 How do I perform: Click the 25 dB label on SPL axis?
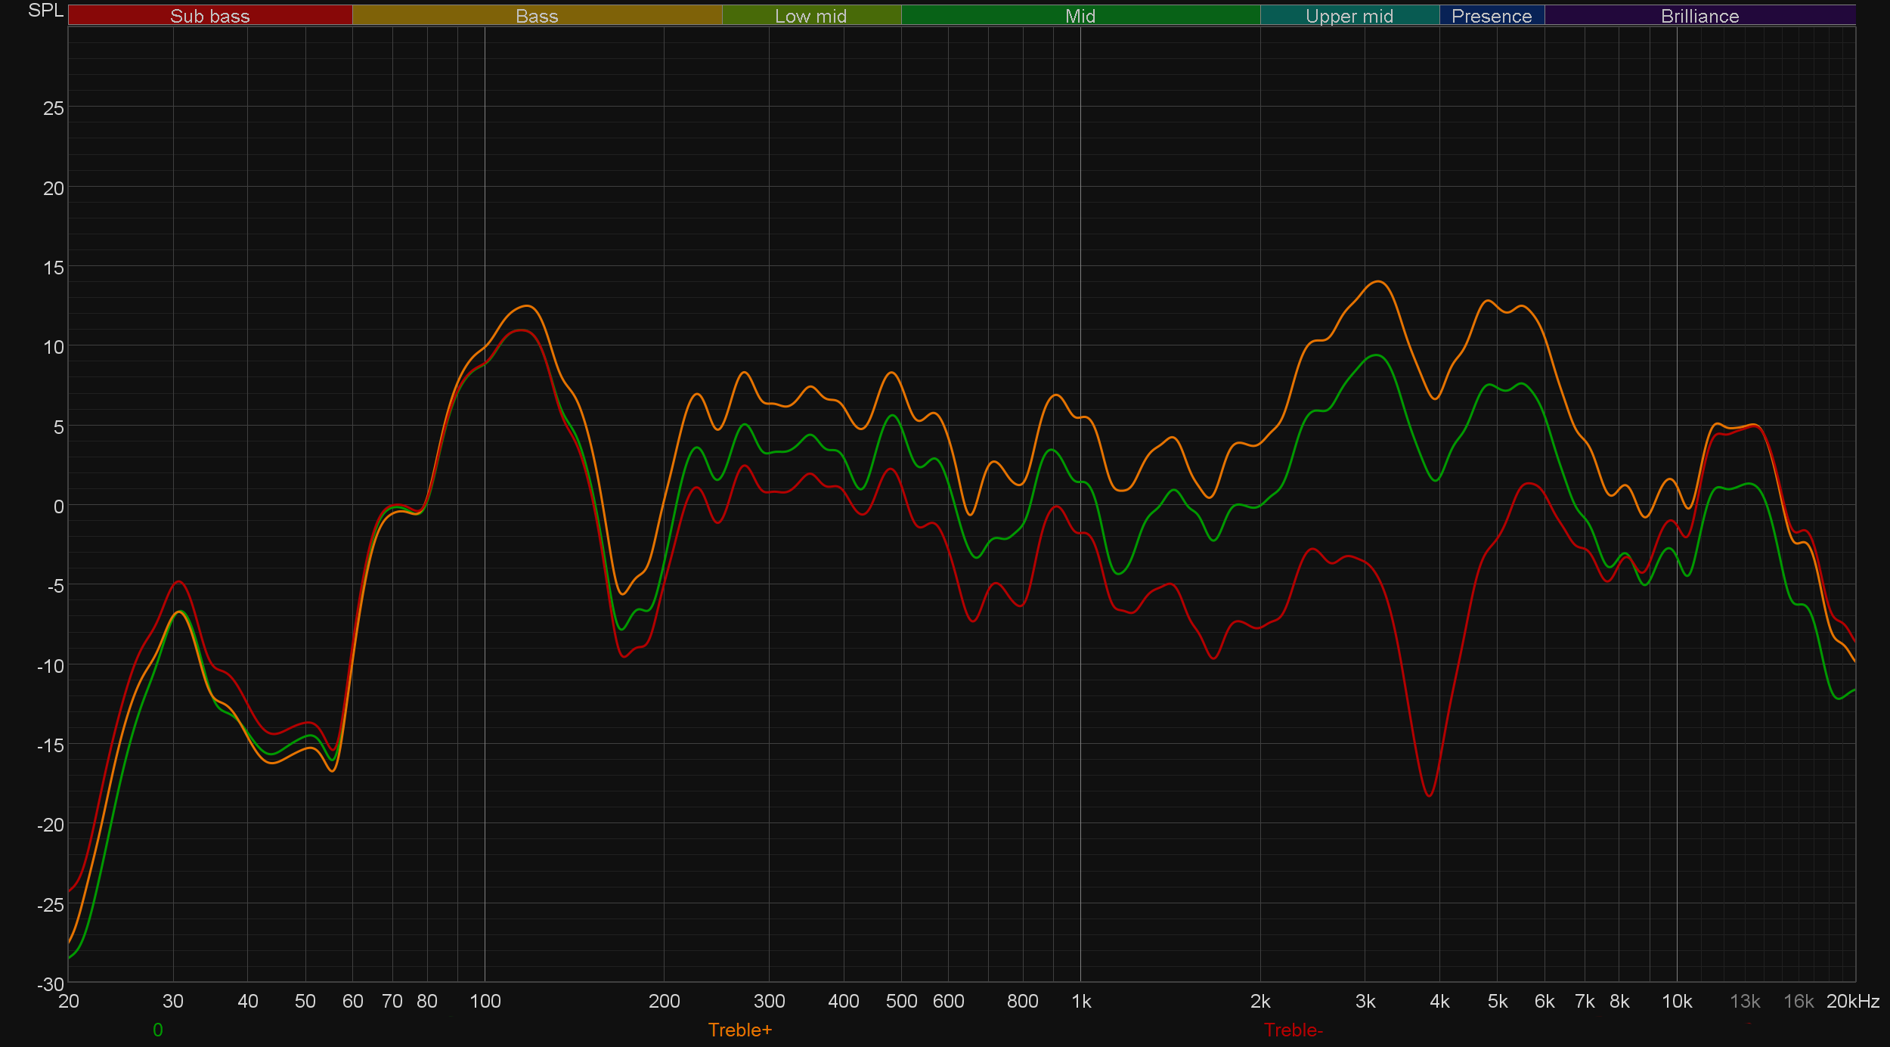pyautogui.click(x=54, y=108)
